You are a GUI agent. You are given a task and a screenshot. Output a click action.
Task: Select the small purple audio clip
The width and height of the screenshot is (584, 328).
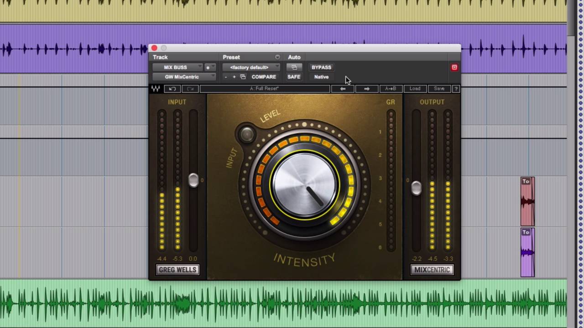coord(527,253)
